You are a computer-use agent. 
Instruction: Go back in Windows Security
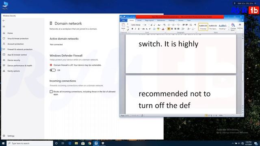click(x=4, y=21)
